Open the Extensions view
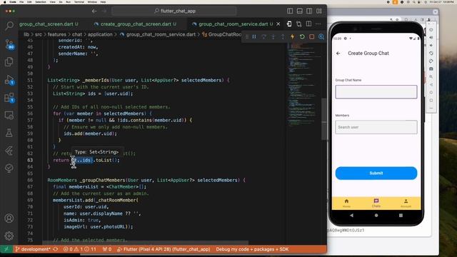 pyautogui.click(x=9, y=97)
